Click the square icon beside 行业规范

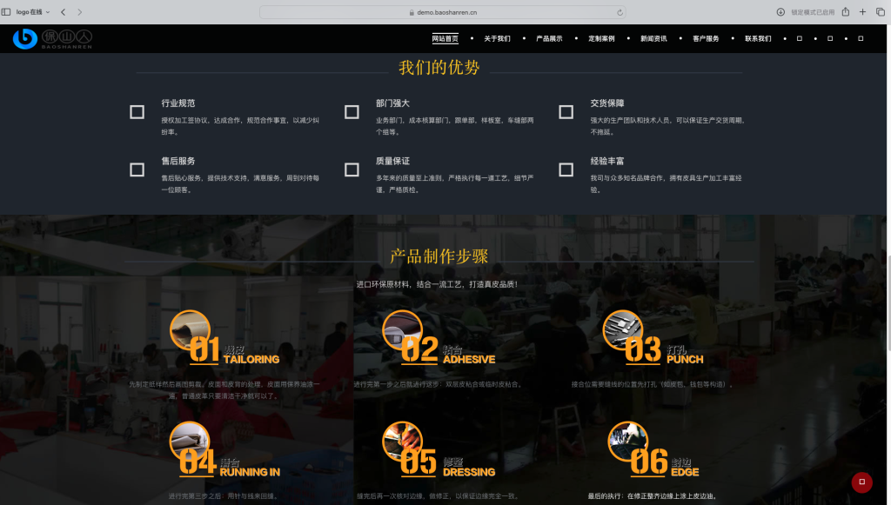137,112
